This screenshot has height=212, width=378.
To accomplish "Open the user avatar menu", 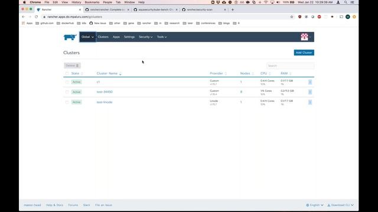I will pyautogui.click(x=306, y=37).
